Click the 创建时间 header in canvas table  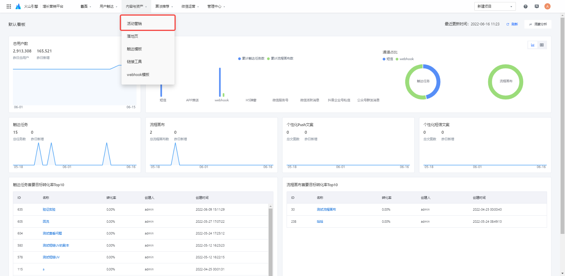479,198
